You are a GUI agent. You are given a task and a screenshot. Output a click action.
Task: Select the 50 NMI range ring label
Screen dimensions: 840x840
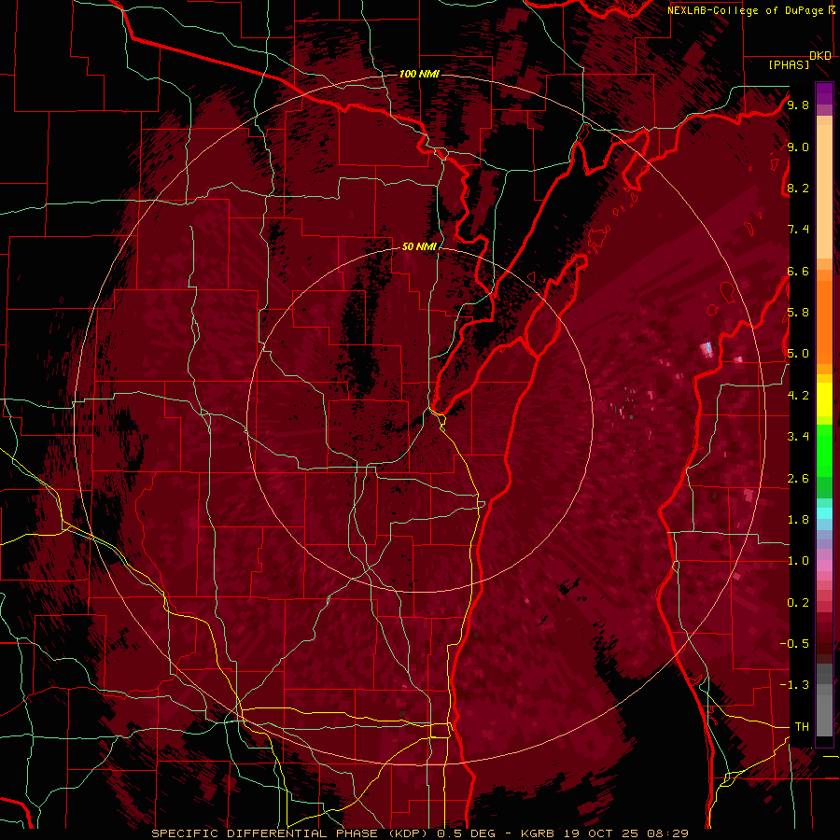coord(419,246)
